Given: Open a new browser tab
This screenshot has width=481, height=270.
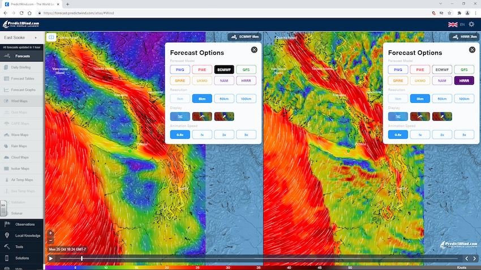Looking at the screenshot, I should (67, 5).
